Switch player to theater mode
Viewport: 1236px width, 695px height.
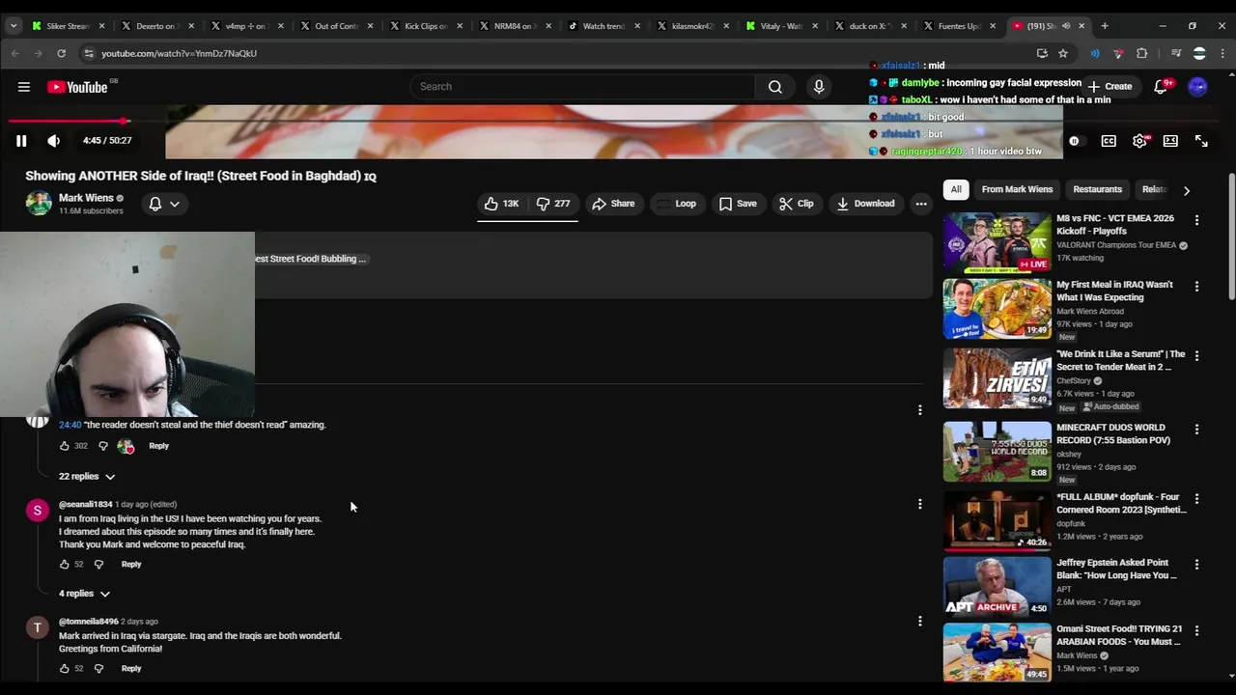click(1170, 141)
